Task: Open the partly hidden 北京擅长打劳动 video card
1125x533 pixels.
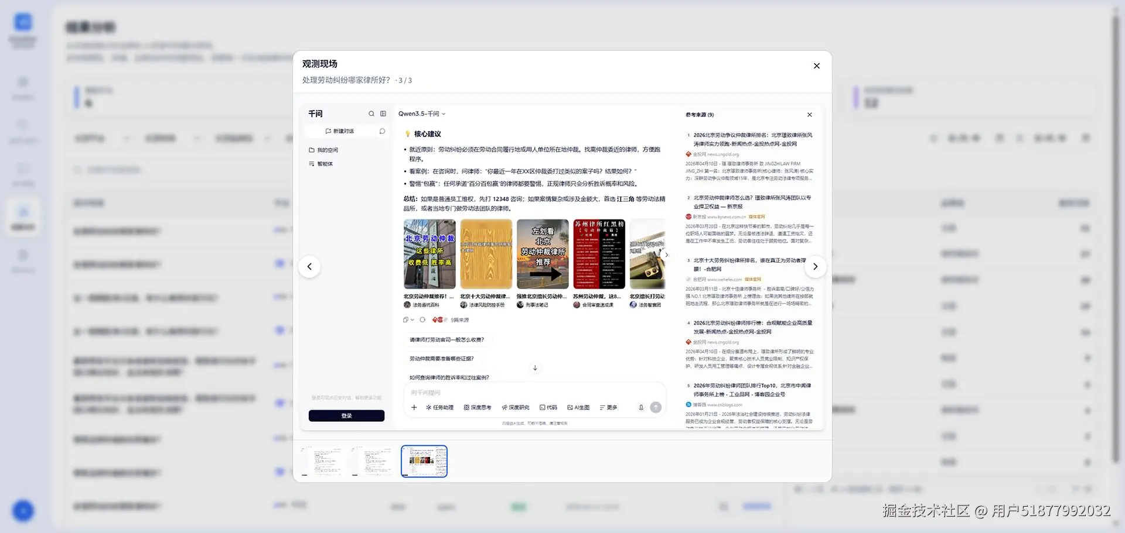Action: coord(647,264)
